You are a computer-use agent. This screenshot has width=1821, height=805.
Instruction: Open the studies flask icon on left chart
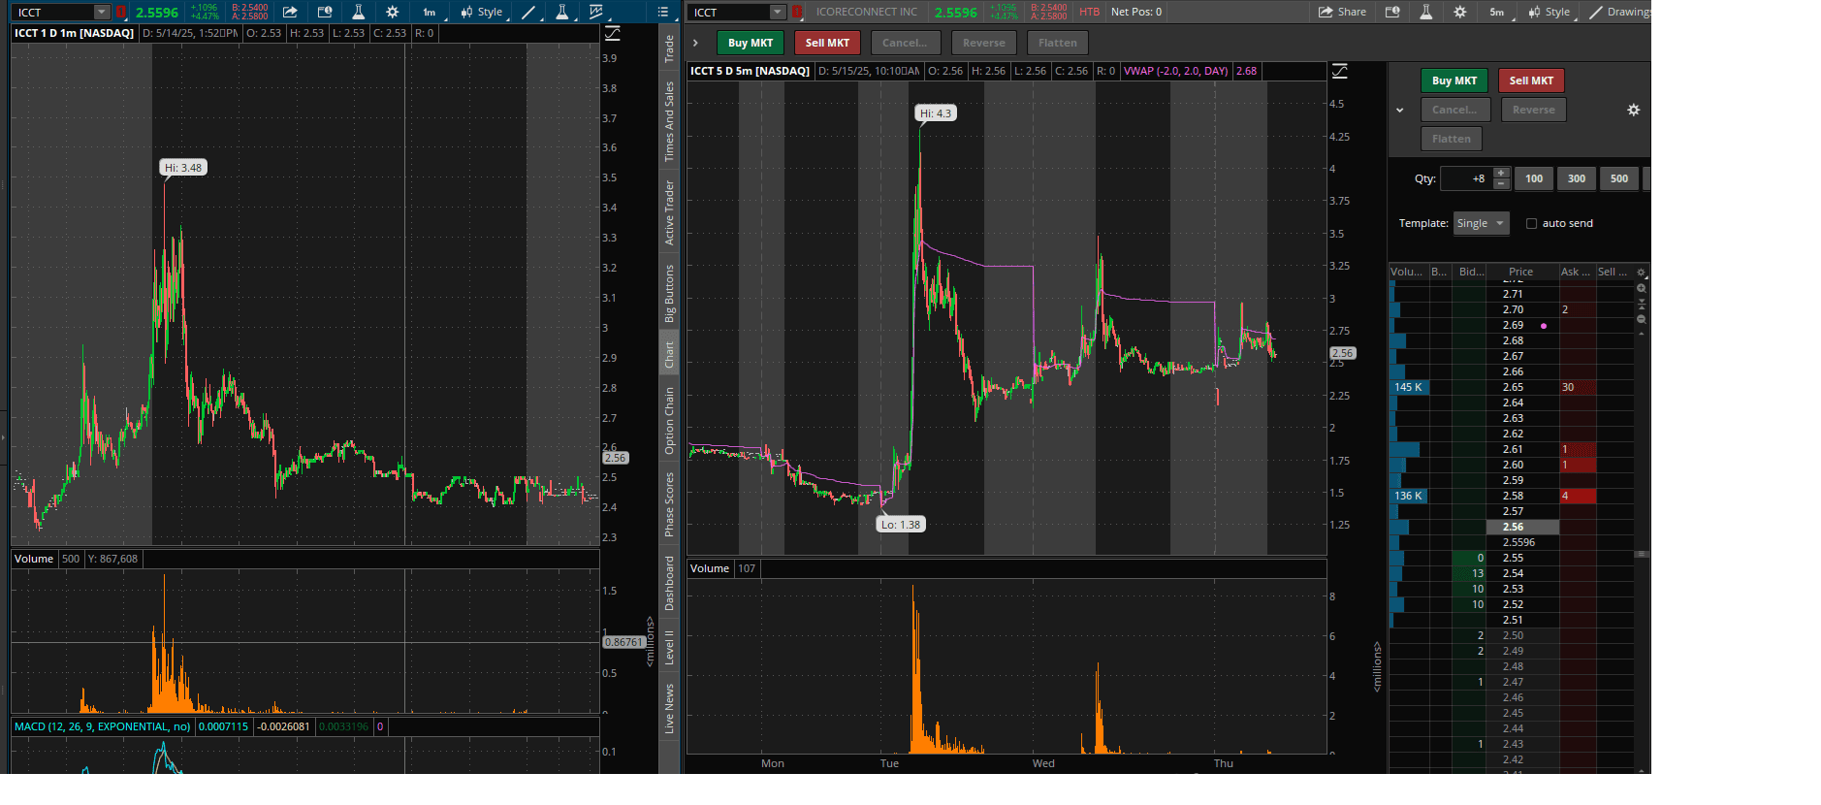click(x=358, y=12)
